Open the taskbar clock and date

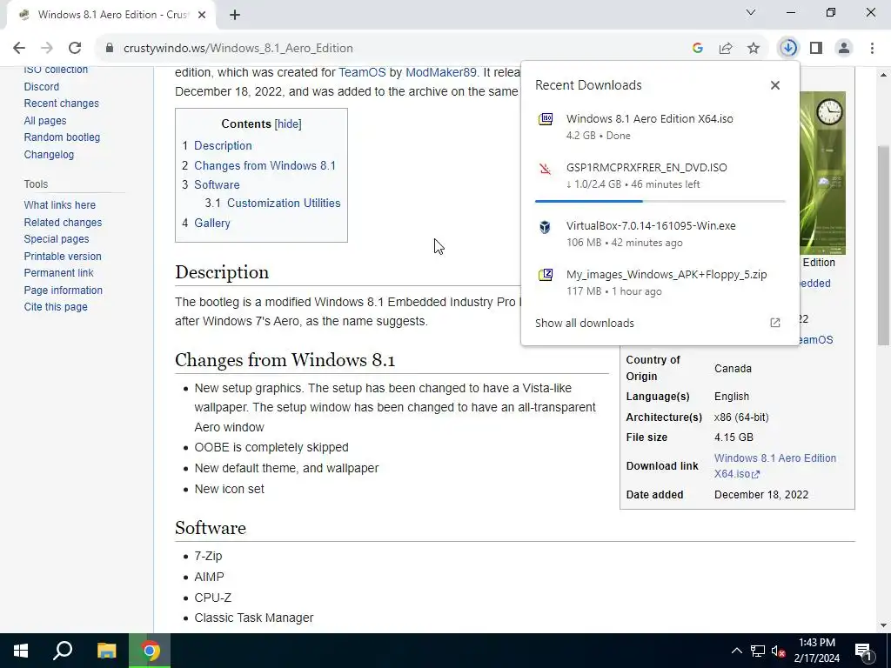pos(816,651)
